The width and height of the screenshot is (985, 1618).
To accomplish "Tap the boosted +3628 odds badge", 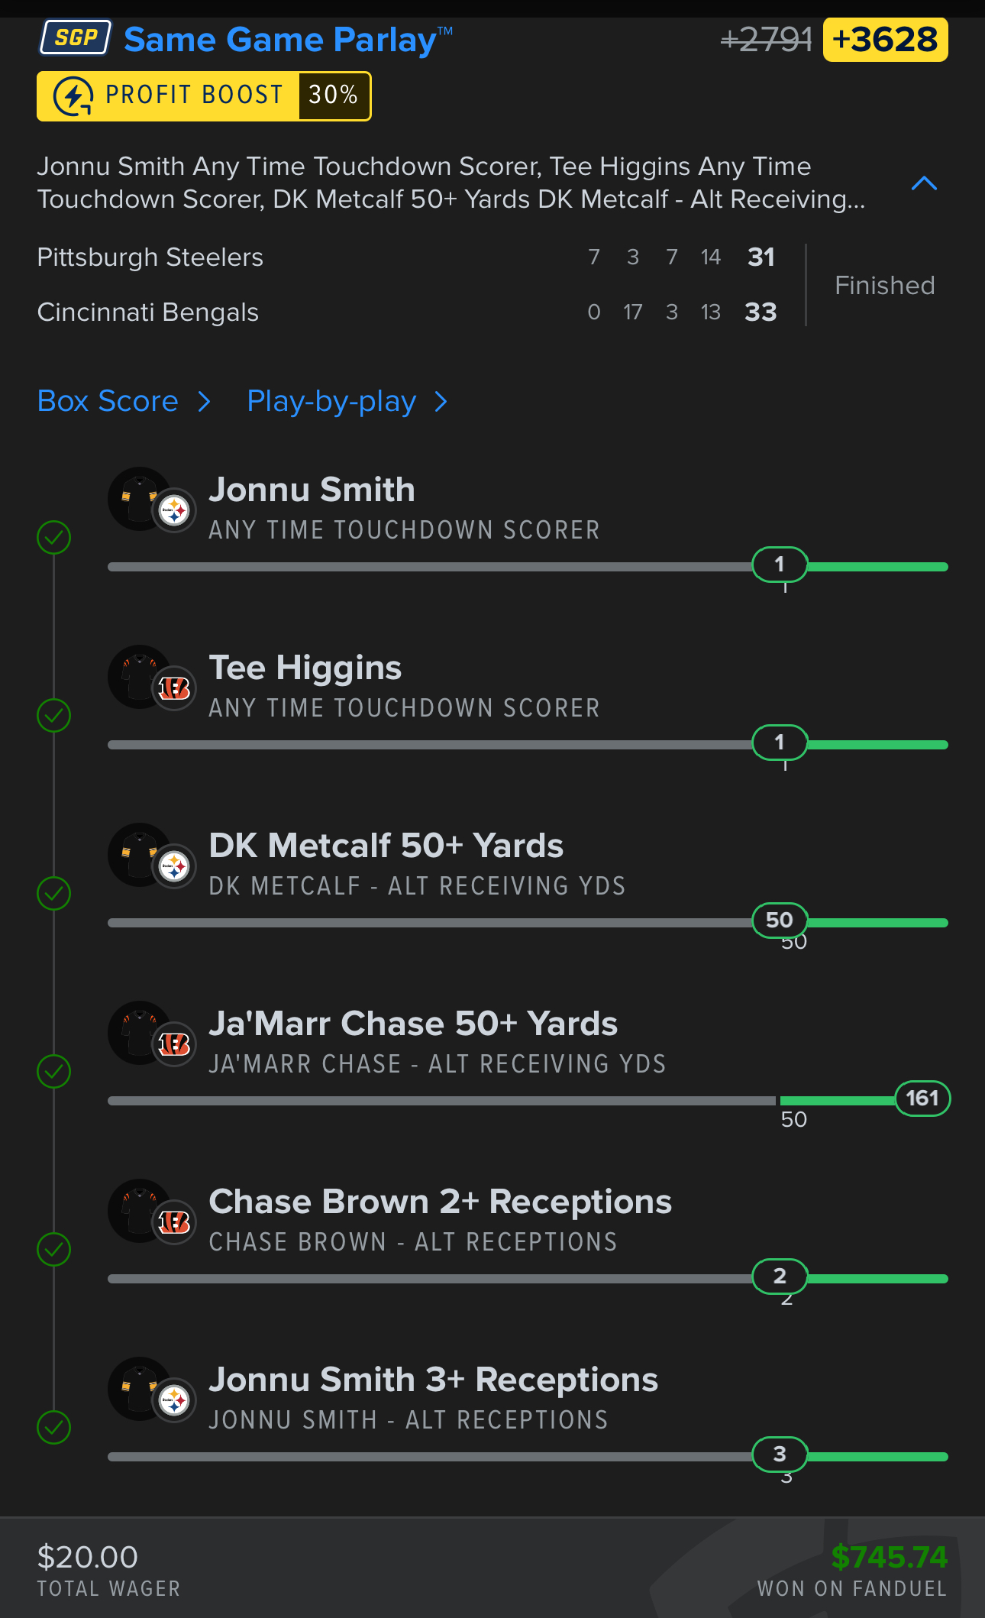I will 885,40.
